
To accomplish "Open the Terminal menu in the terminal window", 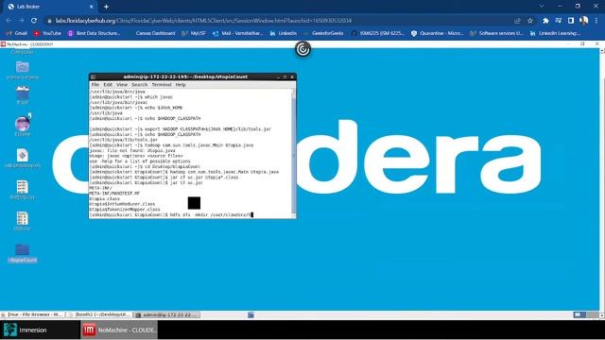I will [x=162, y=84].
